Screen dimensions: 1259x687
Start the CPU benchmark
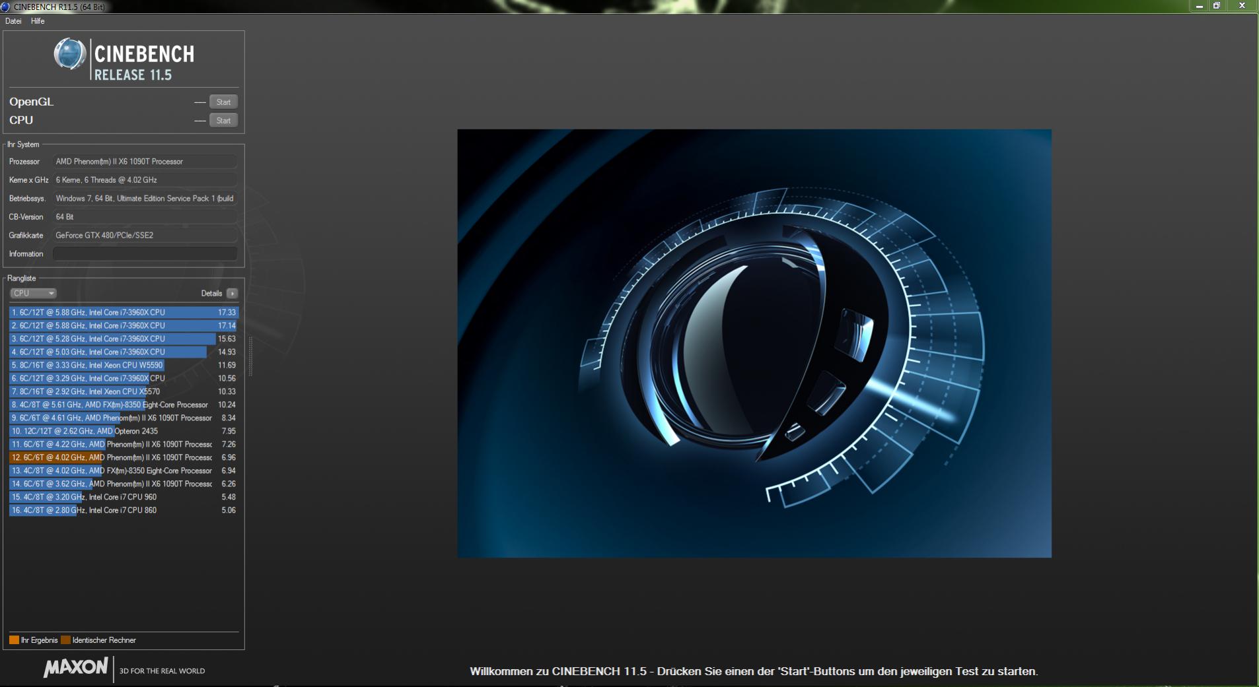223,120
